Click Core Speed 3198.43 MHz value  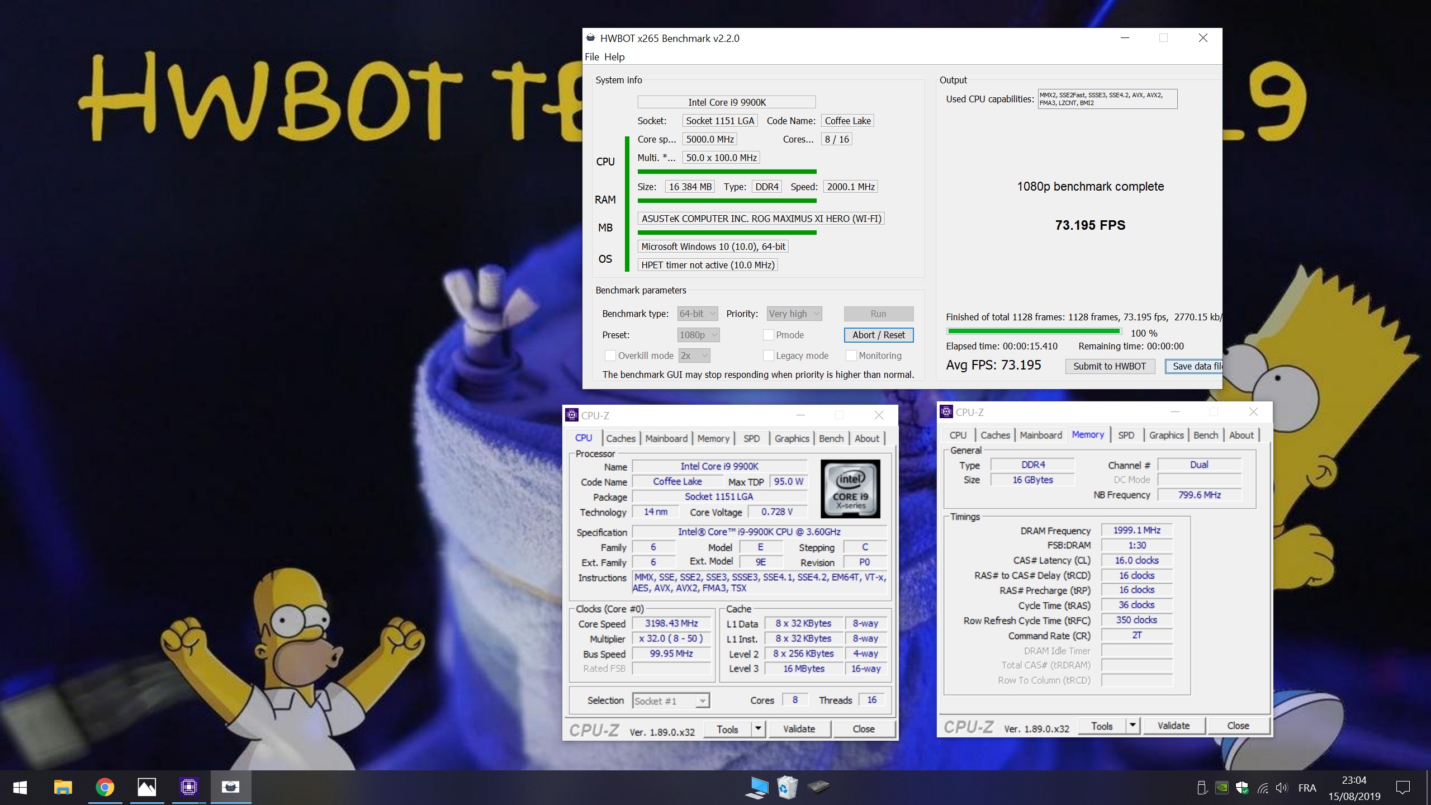(671, 623)
